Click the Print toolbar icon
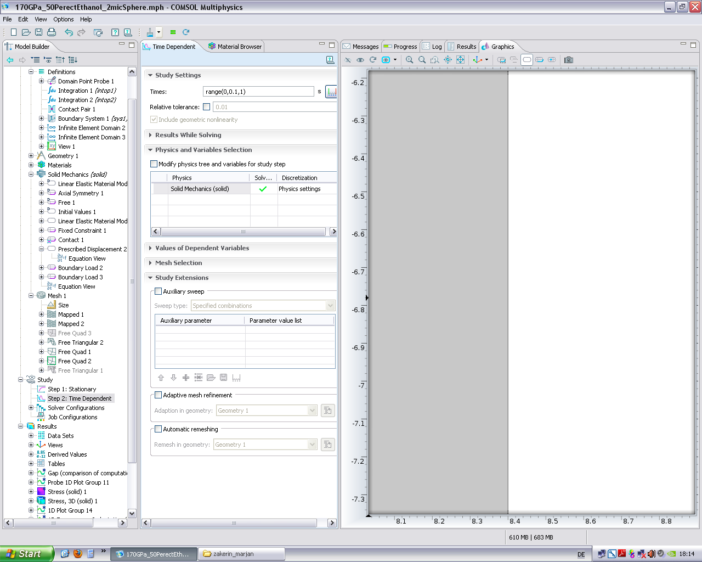Viewport: 702px width, 562px height. coord(52,32)
